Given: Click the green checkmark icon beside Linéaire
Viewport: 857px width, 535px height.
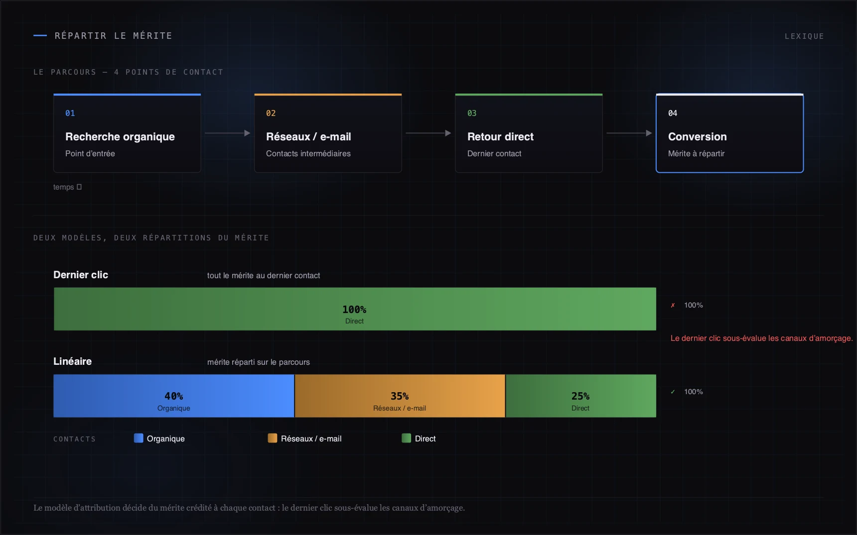Looking at the screenshot, I should [x=673, y=392].
